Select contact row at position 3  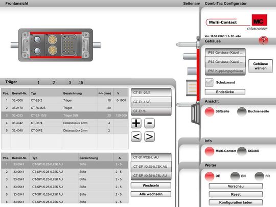pos(65,179)
